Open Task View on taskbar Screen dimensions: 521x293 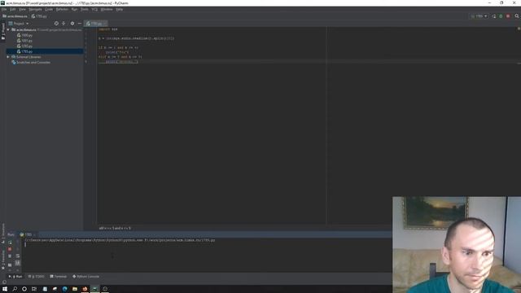(34, 289)
